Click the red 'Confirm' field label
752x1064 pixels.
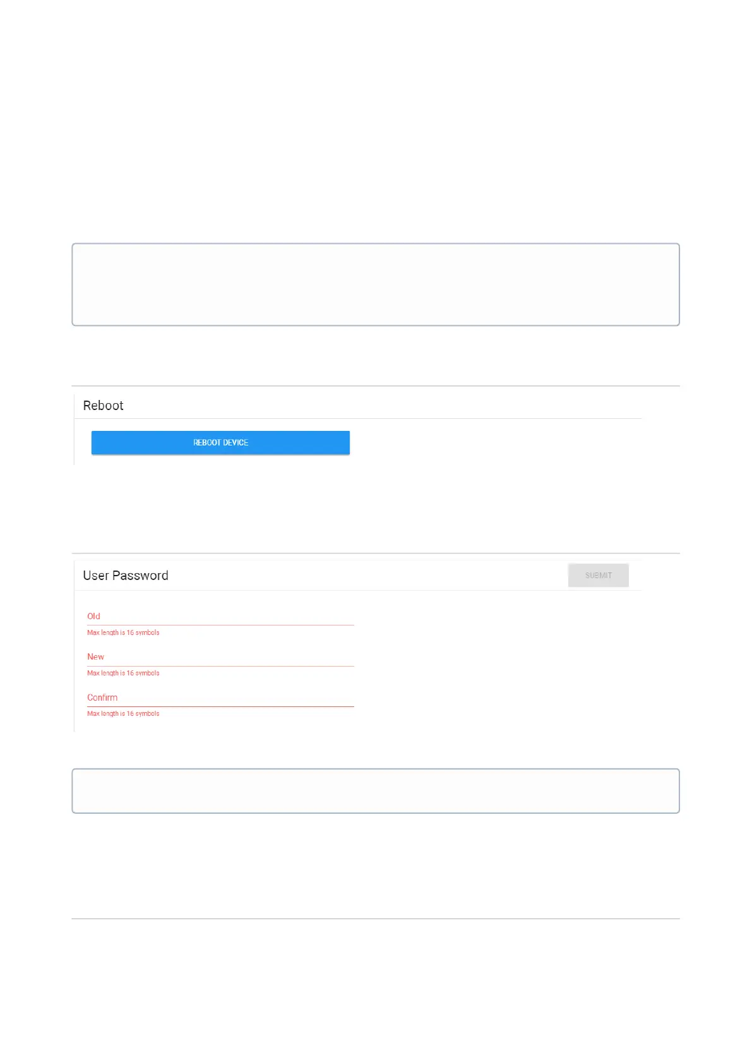click(x=102, y=698)
